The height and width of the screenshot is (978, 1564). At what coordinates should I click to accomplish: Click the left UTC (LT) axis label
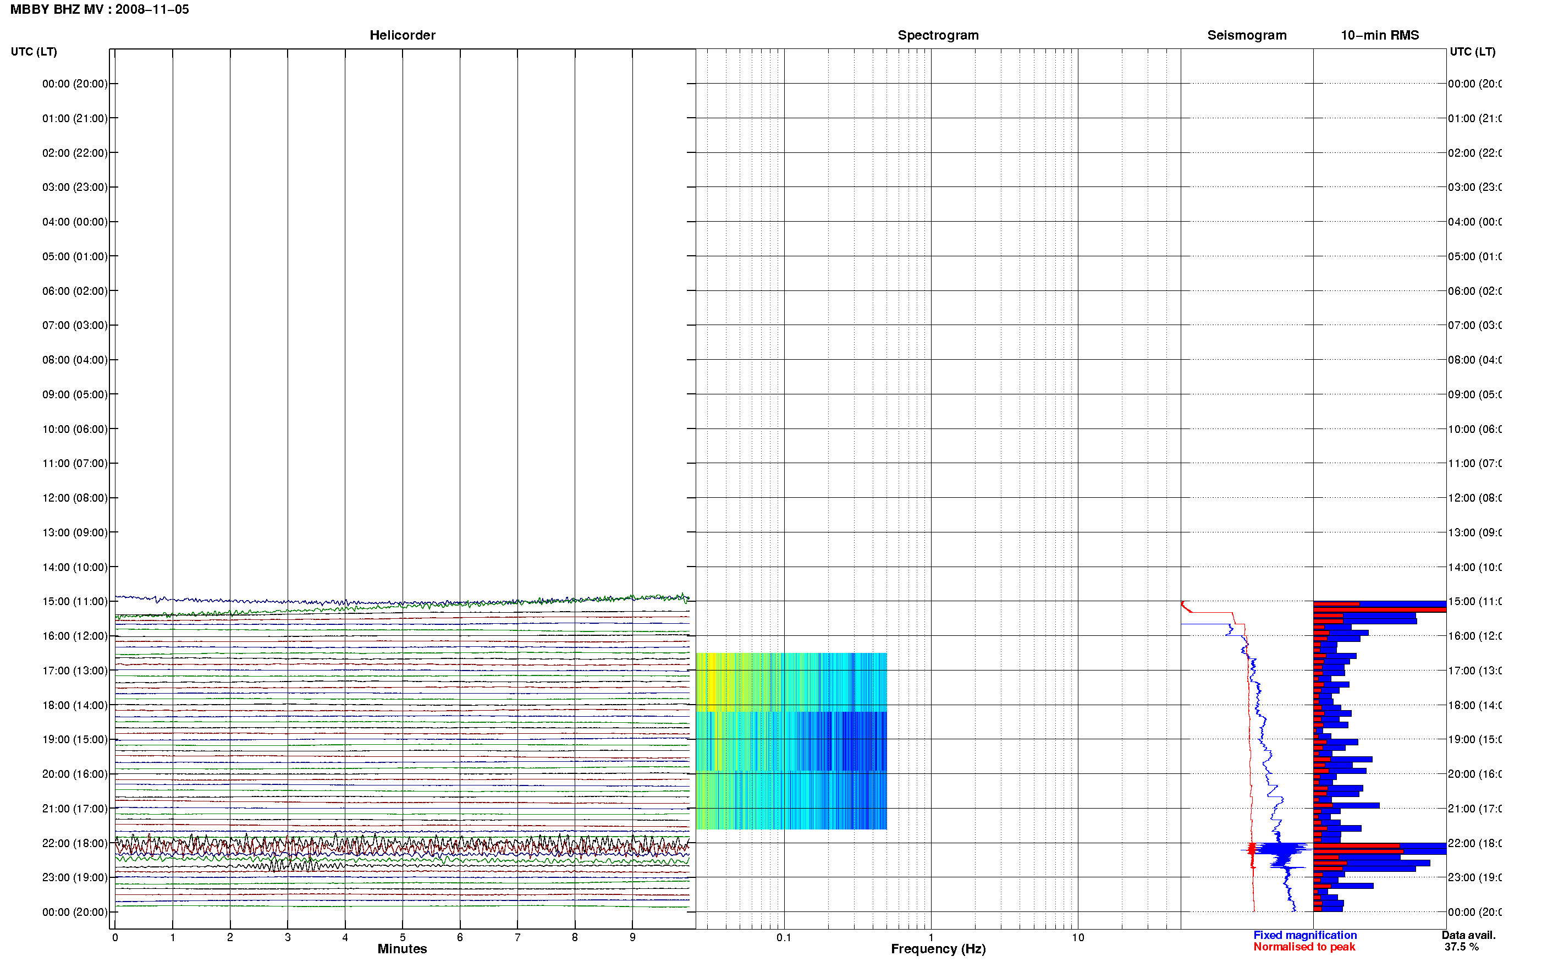(x=34, y=52)
